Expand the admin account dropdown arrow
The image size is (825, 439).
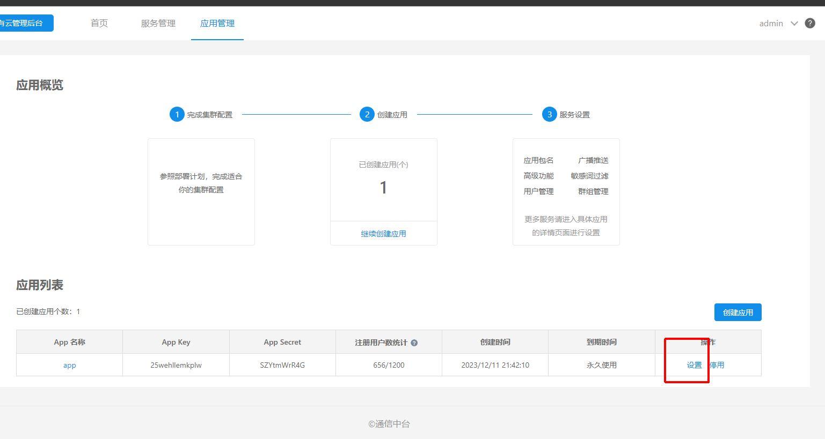(794, 23)
